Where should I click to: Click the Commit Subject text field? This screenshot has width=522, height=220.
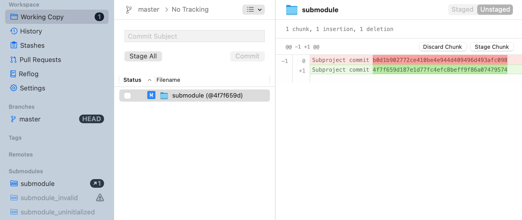pos(194,36)
